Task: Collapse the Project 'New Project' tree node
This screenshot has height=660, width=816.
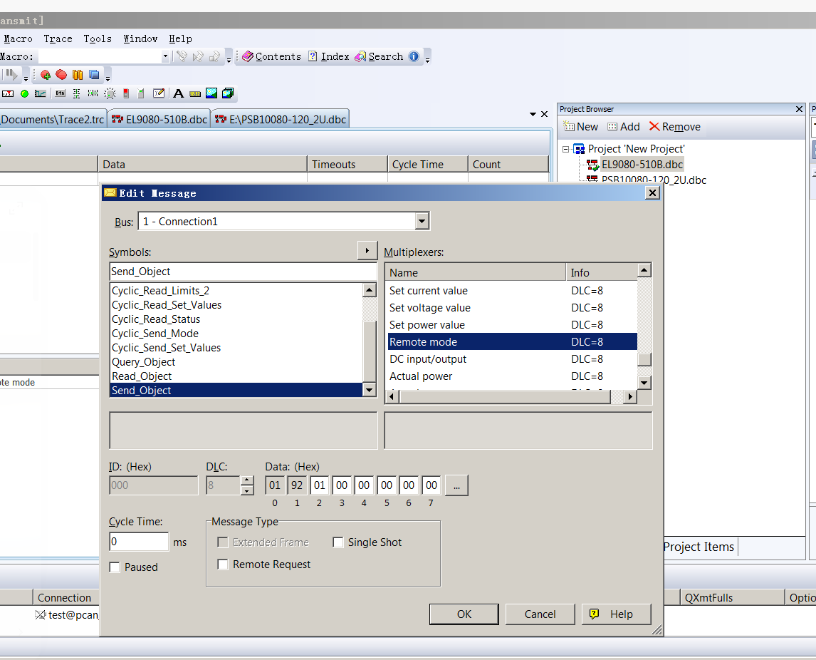Action: pos(566,149)
